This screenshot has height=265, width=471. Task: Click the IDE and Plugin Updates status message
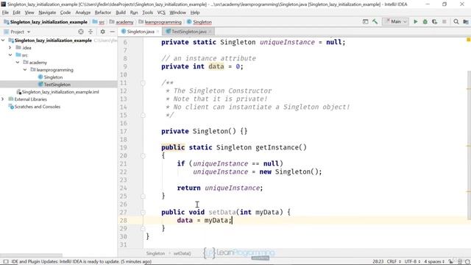point(81,261)
